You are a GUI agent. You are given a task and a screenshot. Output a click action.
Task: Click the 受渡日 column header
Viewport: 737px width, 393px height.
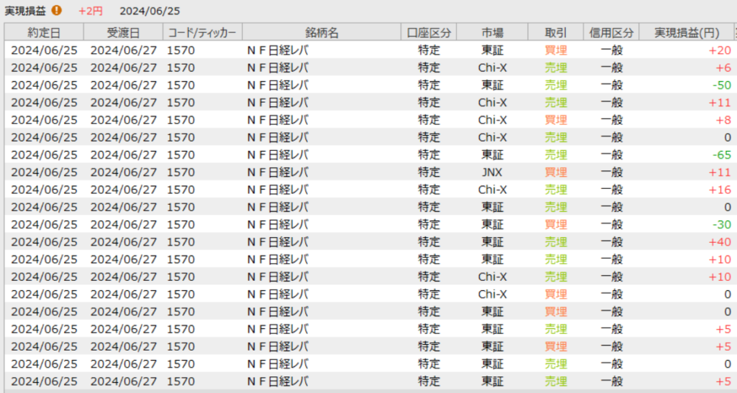[x=123, y=32]
